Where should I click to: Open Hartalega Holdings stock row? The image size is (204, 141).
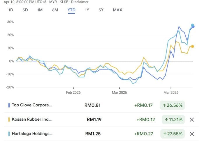32,134
